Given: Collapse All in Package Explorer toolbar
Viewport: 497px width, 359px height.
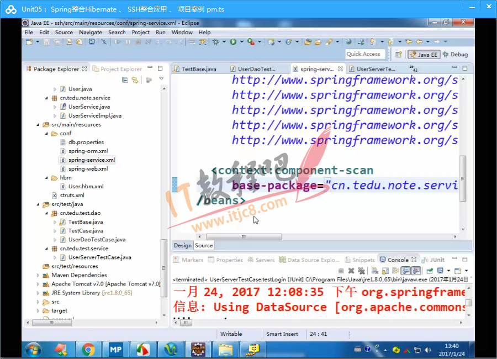Looking at the screenshot, I should pyautogui.click(x=125, y=80).
